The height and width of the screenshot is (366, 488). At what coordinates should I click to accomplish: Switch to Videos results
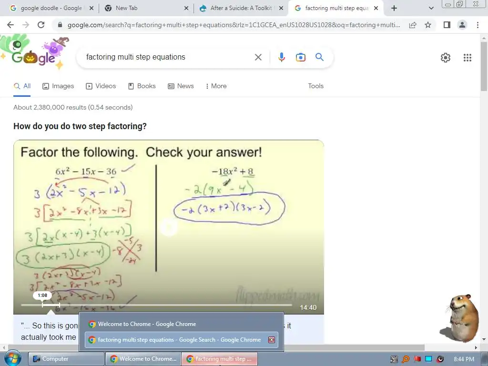click(101, 86)
